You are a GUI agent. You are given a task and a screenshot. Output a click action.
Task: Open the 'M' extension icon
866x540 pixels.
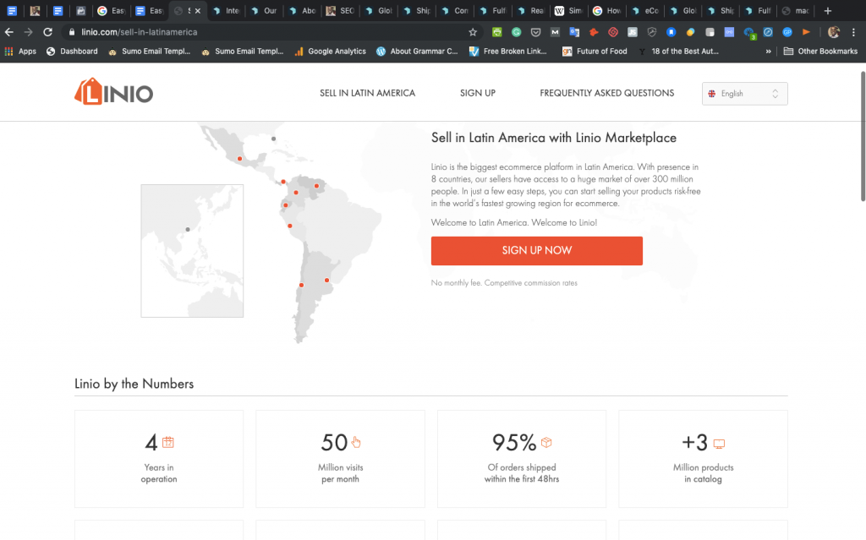pos(555,32)
